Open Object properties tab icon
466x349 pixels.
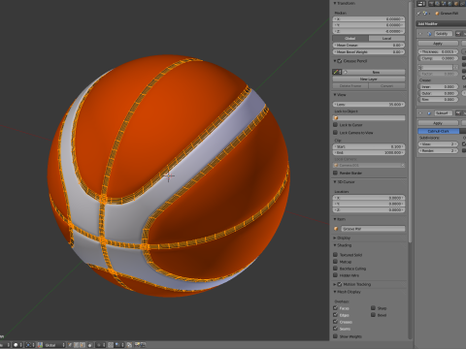(456, 4)
